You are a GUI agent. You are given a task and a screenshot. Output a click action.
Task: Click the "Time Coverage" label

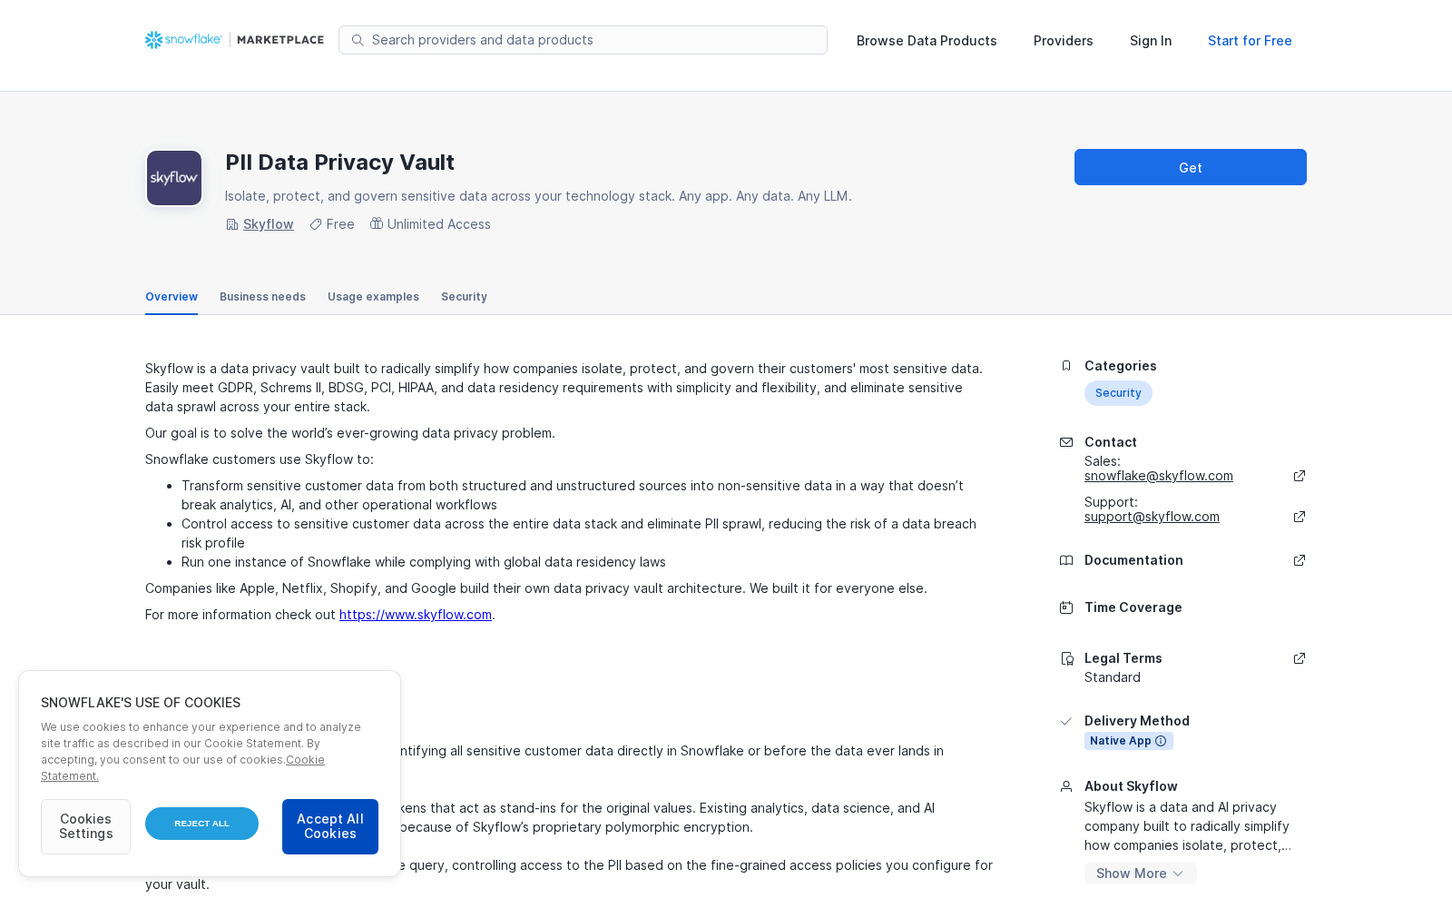pyautogui.click(x=1133, y=607)
